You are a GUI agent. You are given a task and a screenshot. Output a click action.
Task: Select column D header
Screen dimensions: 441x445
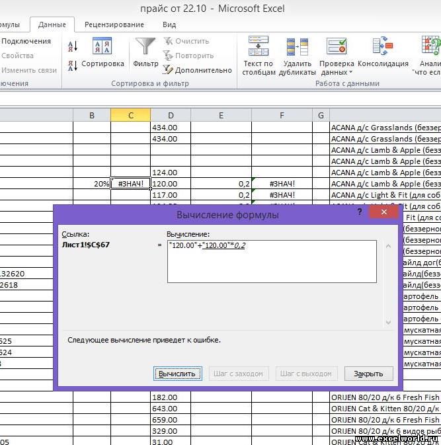(x=171, y=115)
